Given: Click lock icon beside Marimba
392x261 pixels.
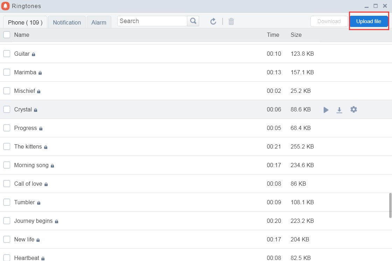Looking at the screenshot, I should (x=40, y=73).
